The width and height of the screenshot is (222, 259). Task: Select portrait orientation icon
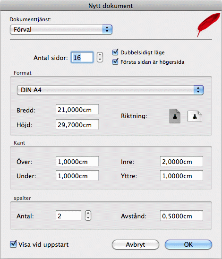(175, 116)
